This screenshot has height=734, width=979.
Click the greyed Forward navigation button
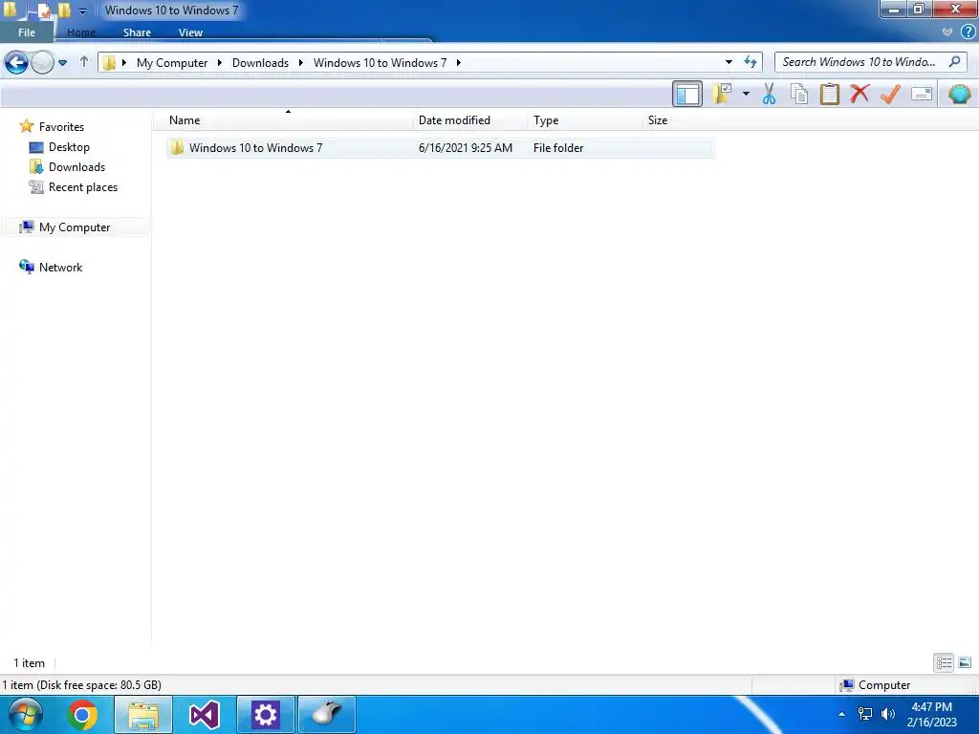42,62
